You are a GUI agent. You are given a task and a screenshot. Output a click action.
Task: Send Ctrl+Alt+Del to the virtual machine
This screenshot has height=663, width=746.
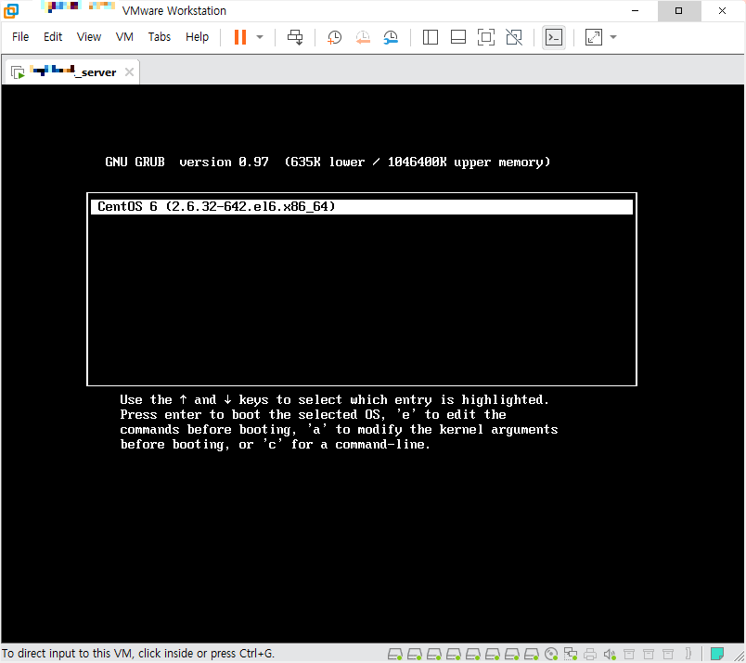click(295, 37)
